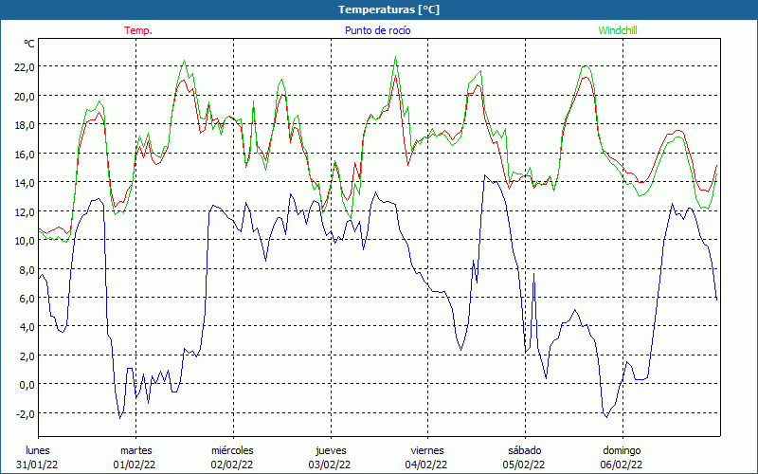
Task: Click the 'lunes' day label
Action: pos(38,450)
